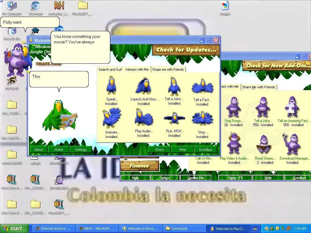Viewport: 311px width, 233px height.
Task: Click Hide in parrot window
Action: click(183, 150)
